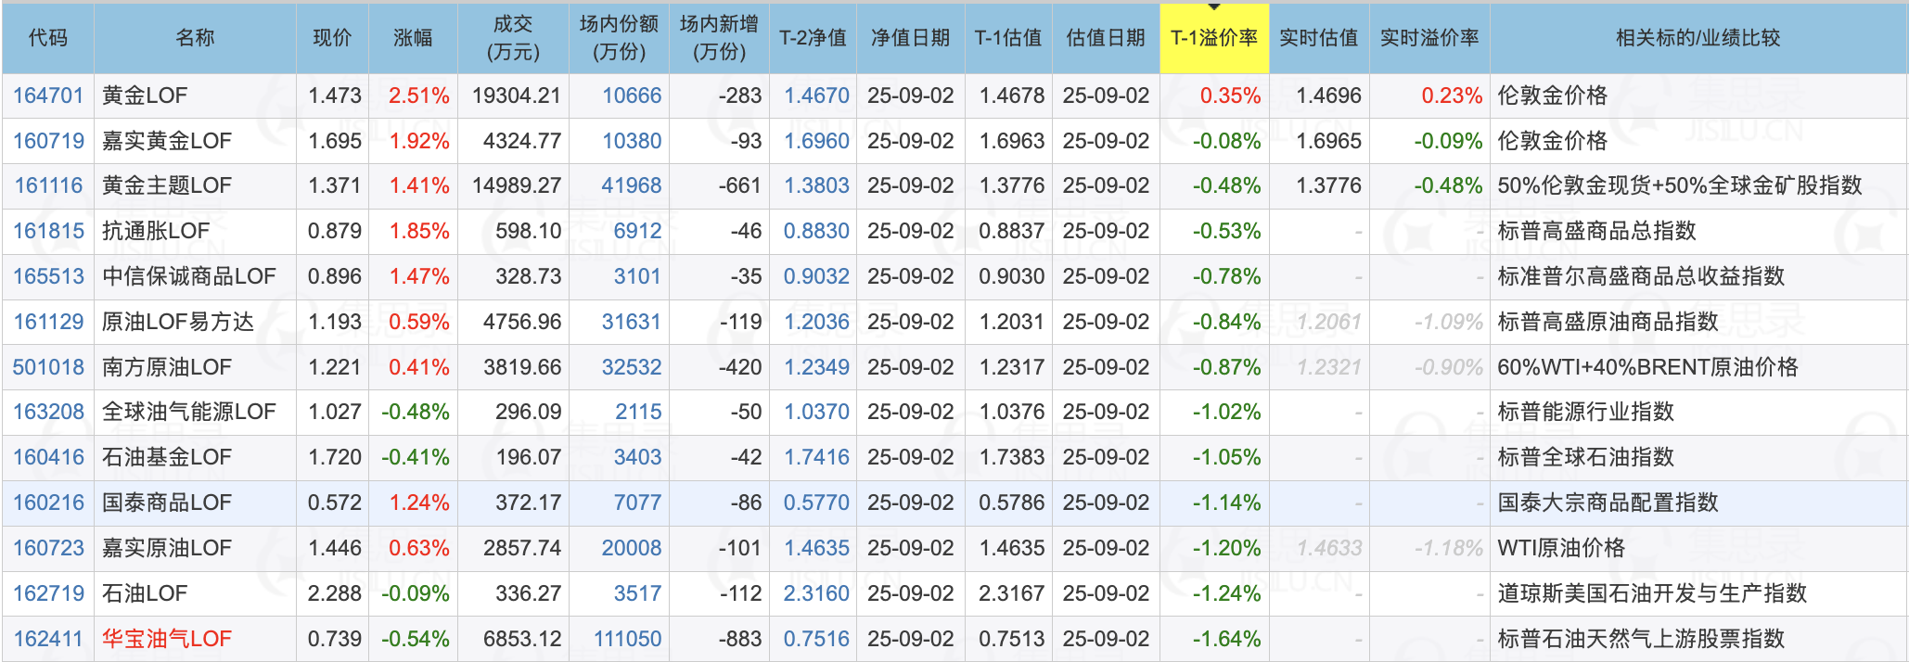This screenshot has height=662, width=1909.
Task: Open fund code 160719 link
Action: [x=48, y=141]
